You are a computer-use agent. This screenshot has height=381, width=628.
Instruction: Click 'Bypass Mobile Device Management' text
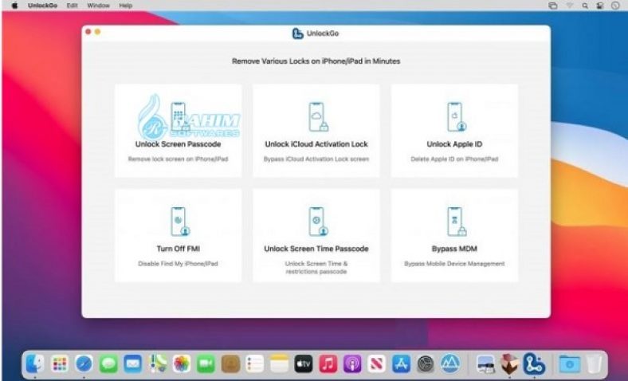[454, 264]
